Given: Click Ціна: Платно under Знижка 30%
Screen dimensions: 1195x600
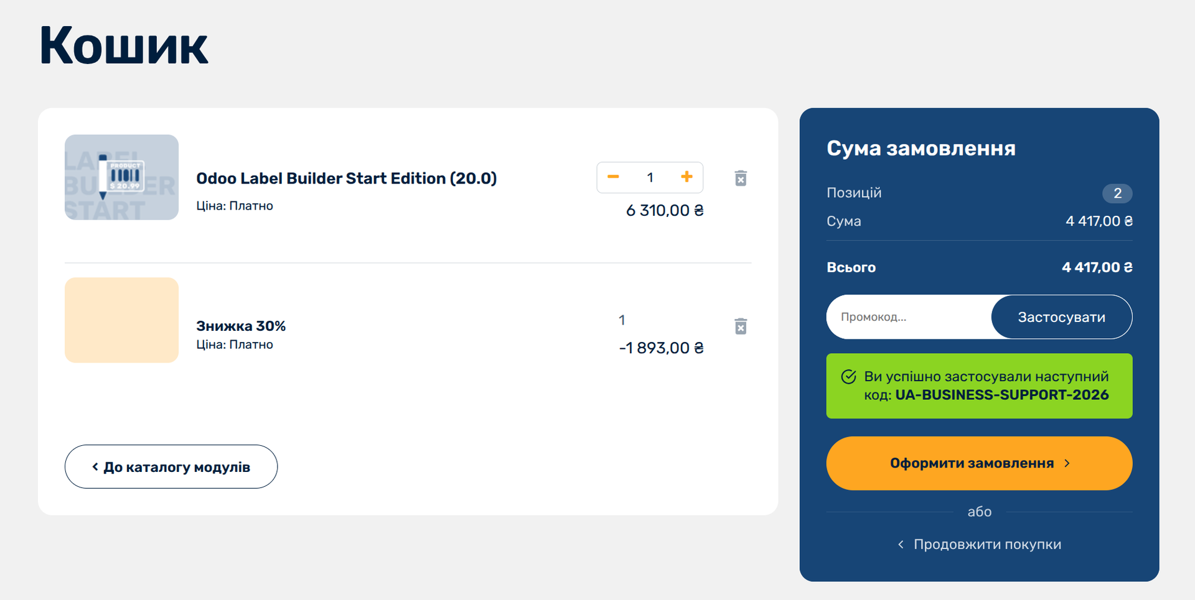Looking at the screenshot, I should click(235, 344).
